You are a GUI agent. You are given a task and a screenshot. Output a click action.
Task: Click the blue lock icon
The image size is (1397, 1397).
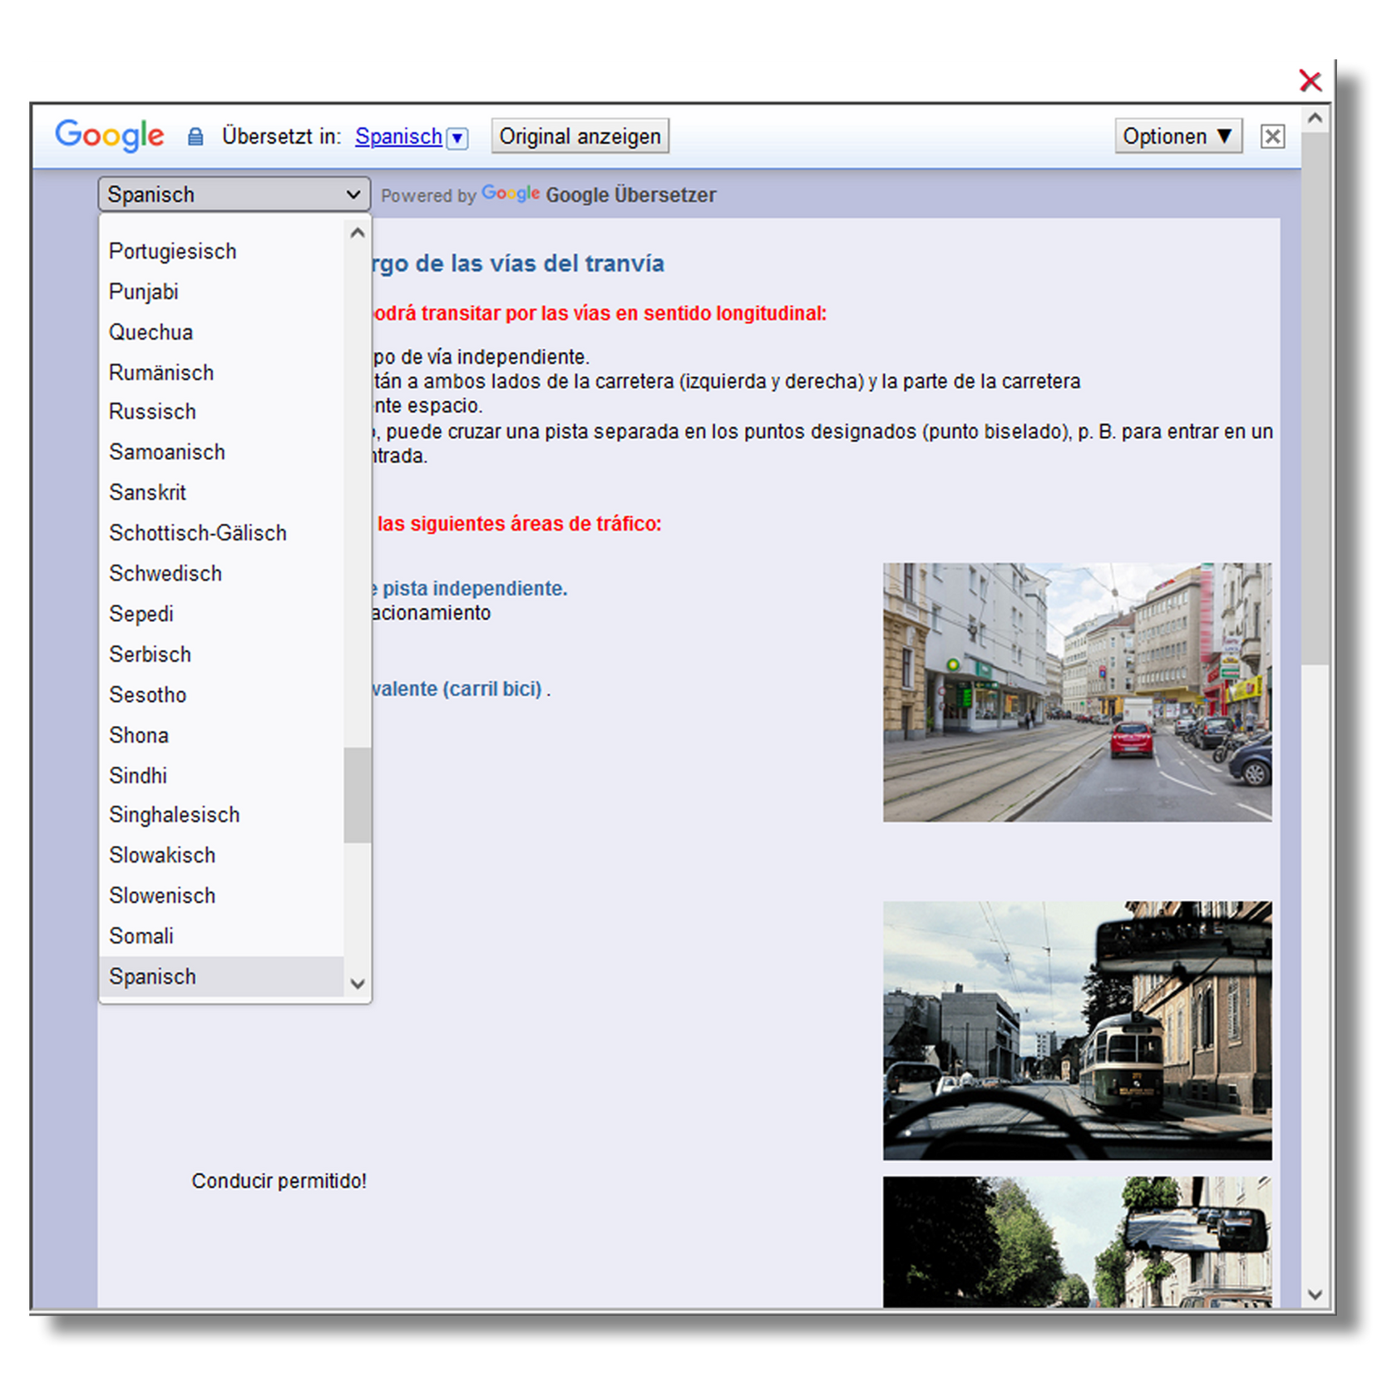click(x=195, y=137)
